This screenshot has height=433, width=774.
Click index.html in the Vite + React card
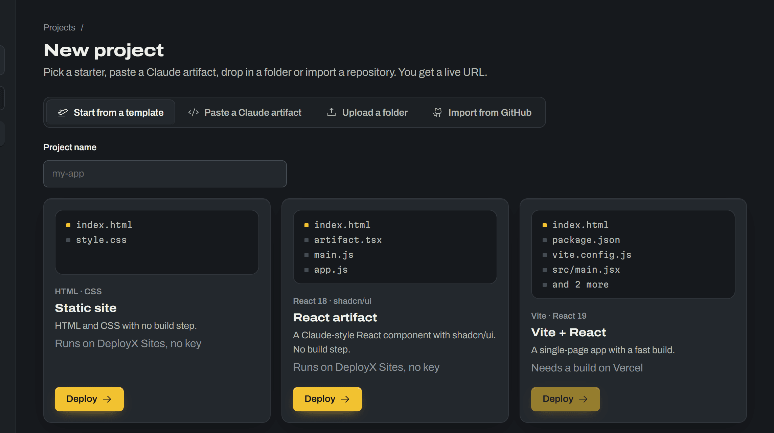pos(580,225)
